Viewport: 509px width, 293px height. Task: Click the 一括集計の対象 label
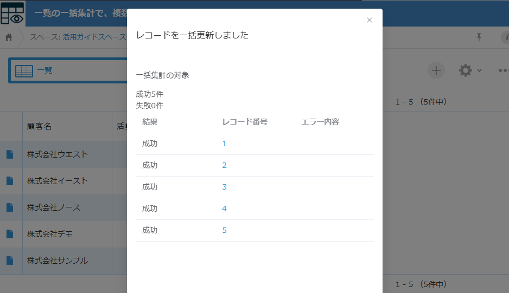162,75
